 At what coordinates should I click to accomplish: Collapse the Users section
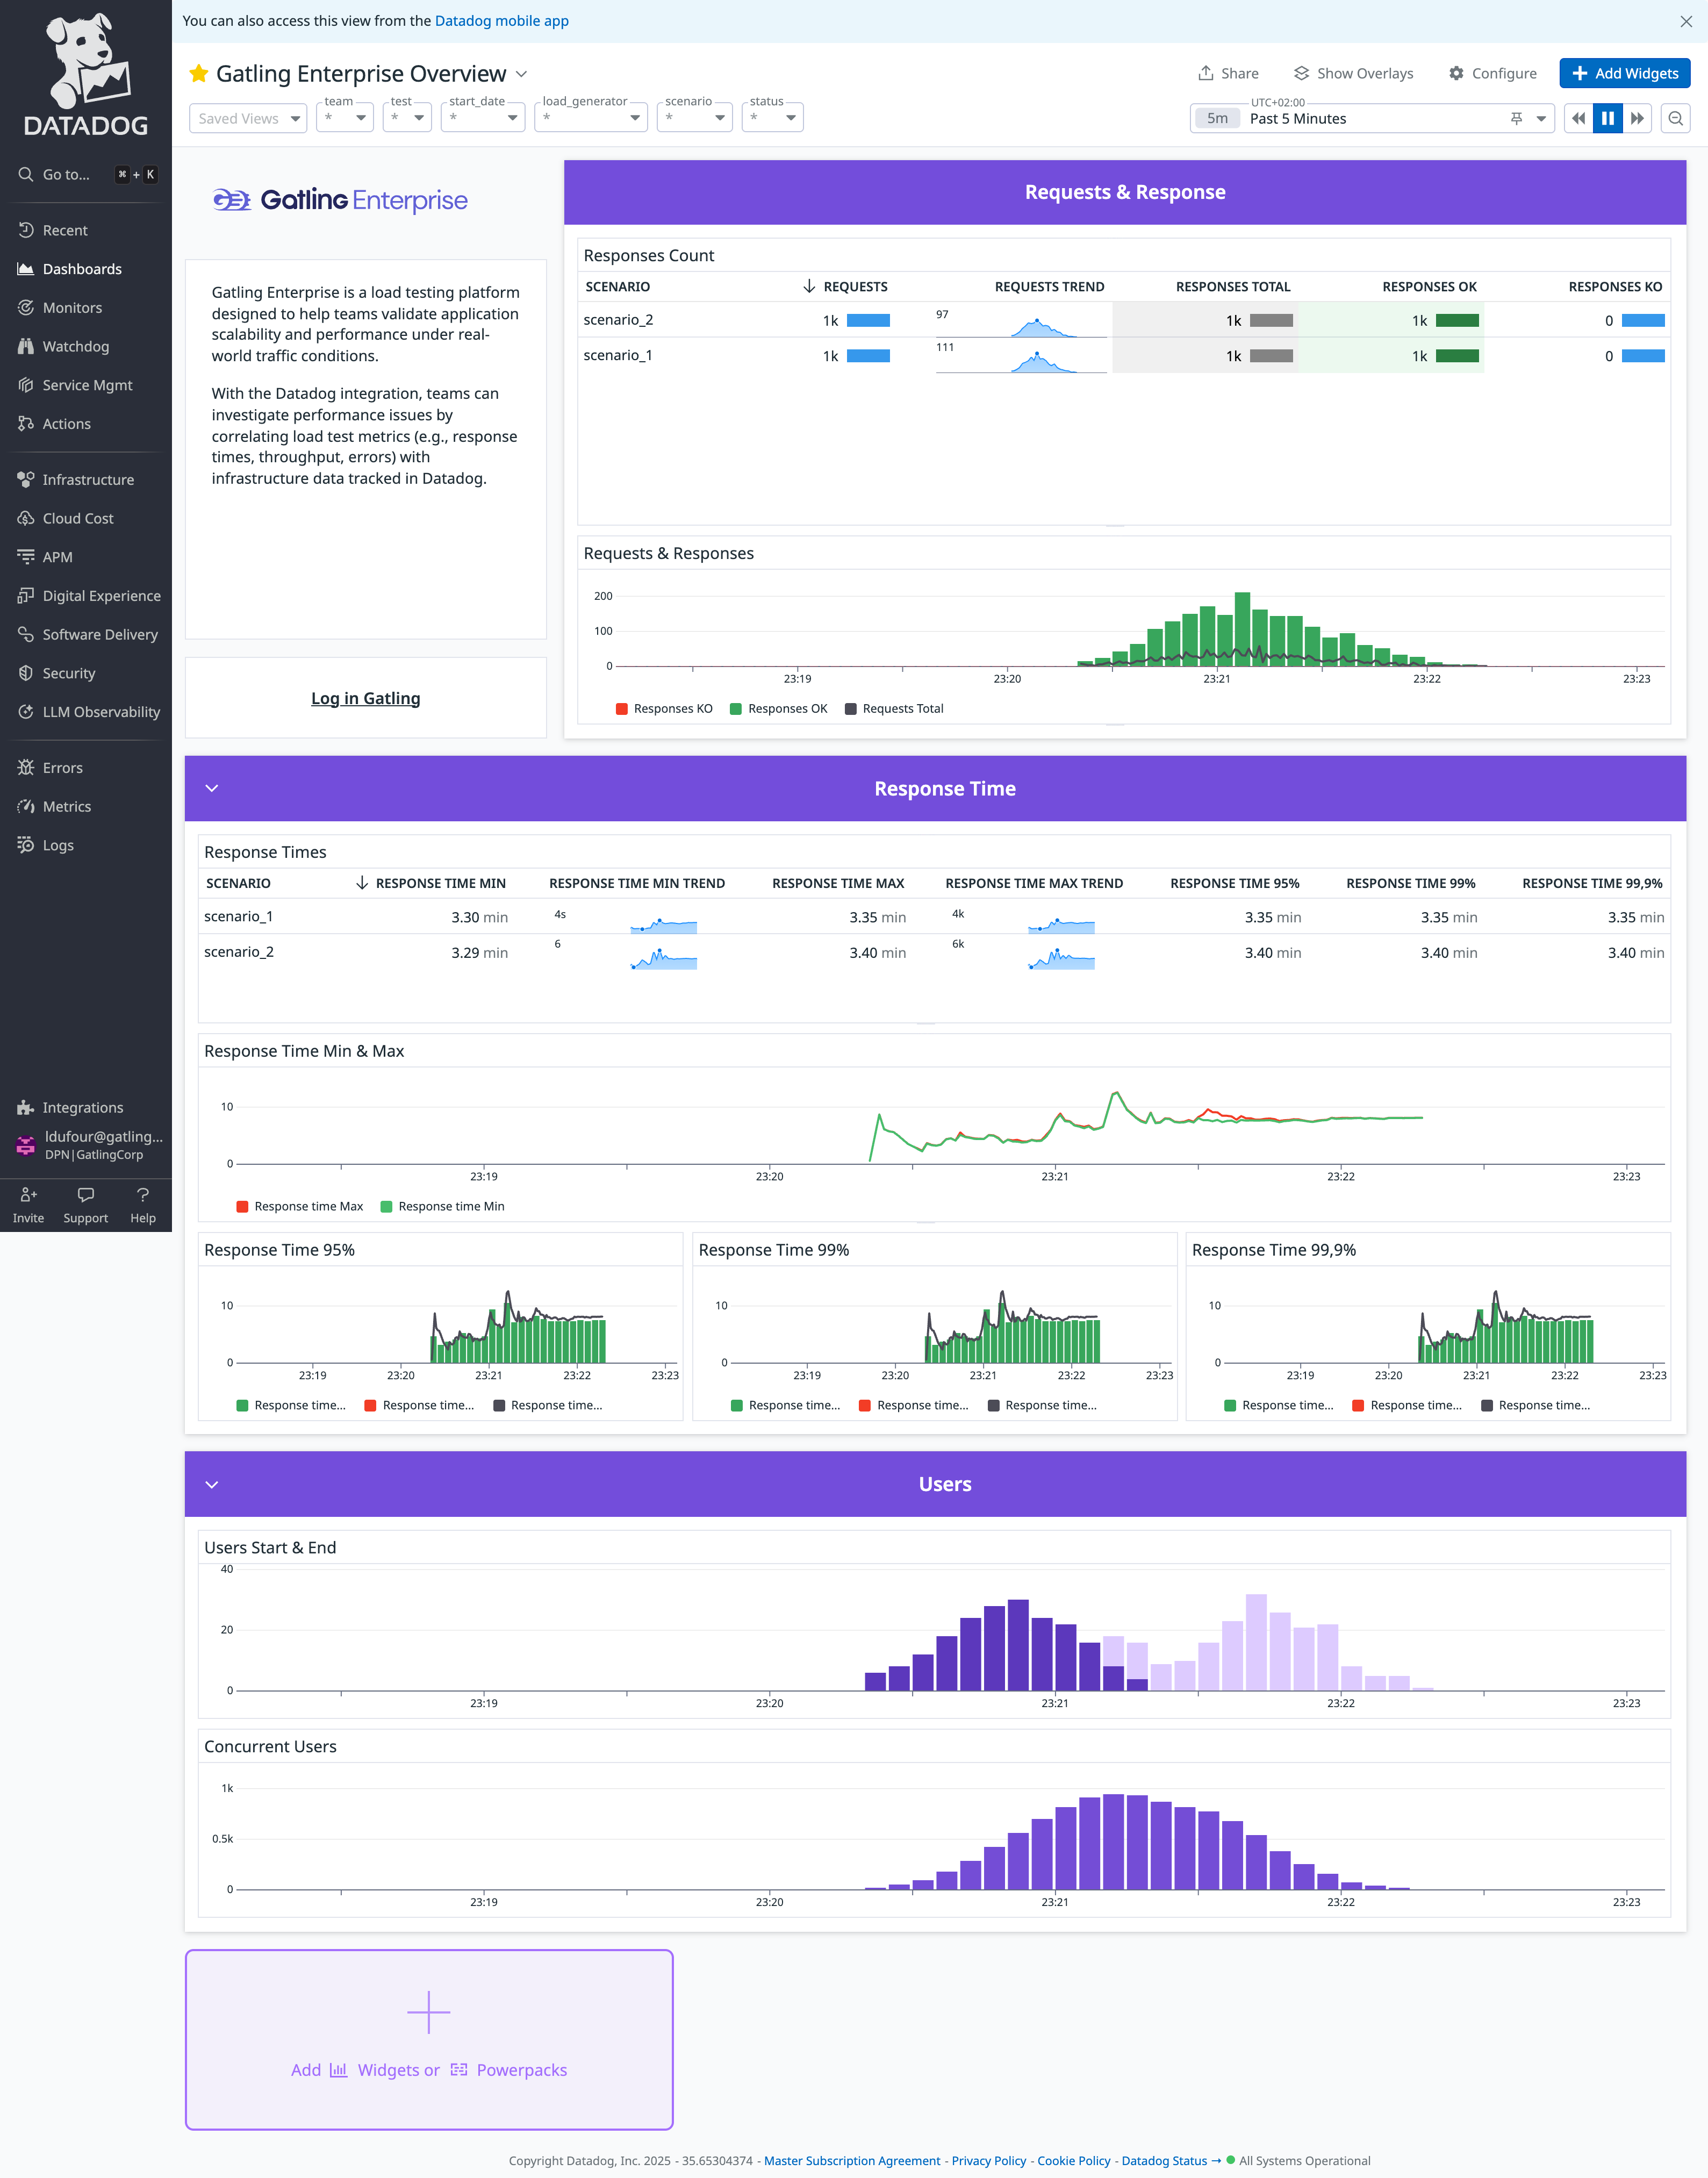[x=212, y=1484]
